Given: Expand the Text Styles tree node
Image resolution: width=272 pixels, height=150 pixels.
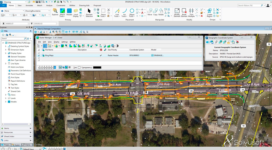Looking at the screenshot, I should (x=6, y=88).
